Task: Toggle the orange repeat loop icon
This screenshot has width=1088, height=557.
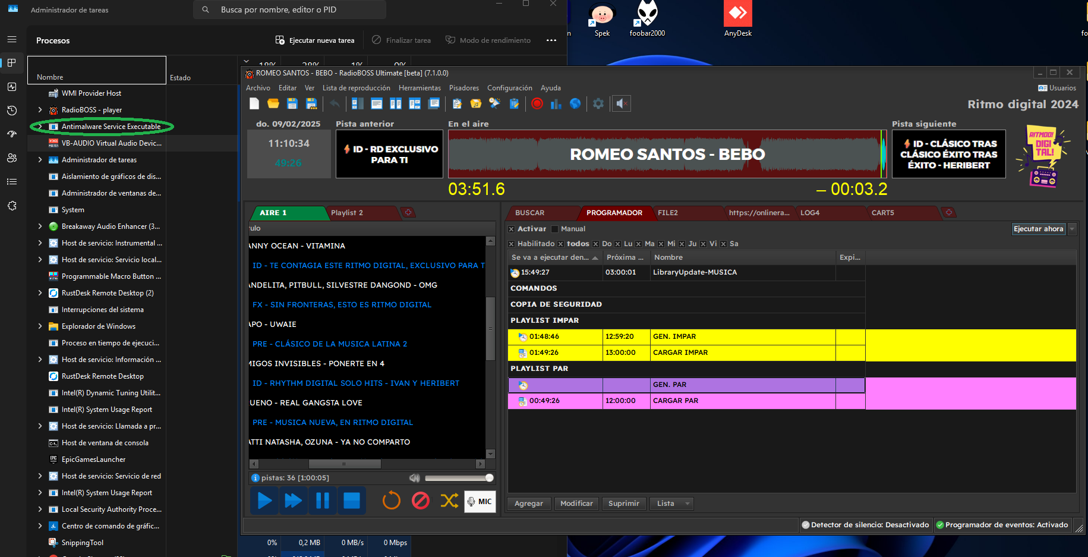Action: [391, 501]
